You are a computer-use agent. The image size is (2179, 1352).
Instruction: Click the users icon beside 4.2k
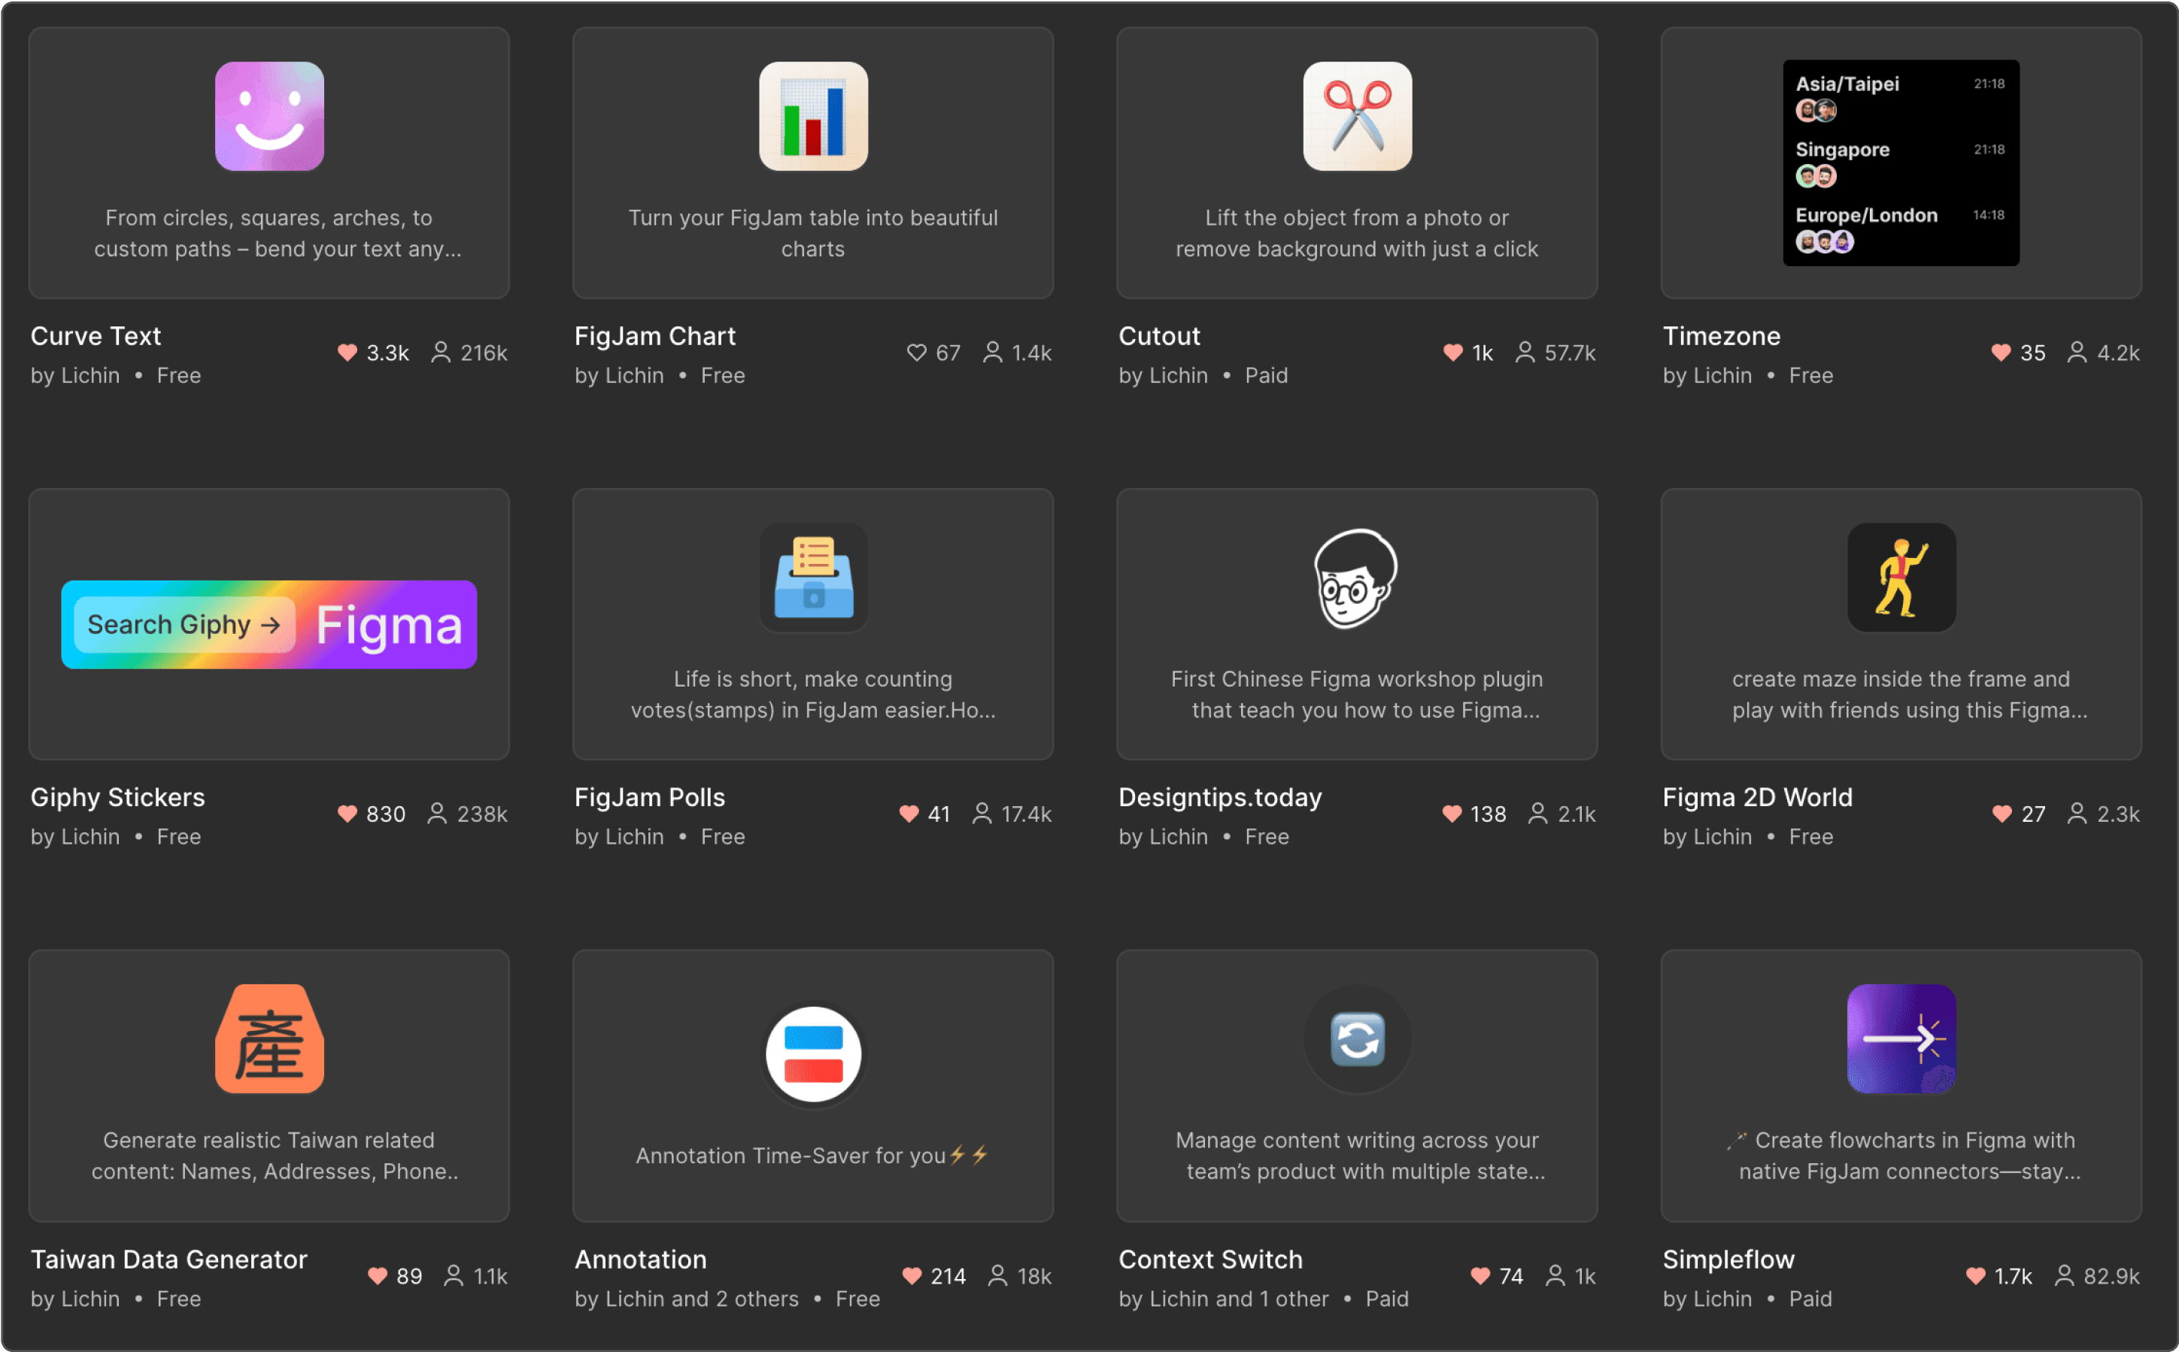coord(2076,353)
